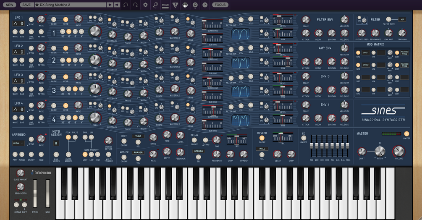This screenshot has height=220, width=422.
Task: Open the Tube distortion type selector
Action: (x=138, y=136)
